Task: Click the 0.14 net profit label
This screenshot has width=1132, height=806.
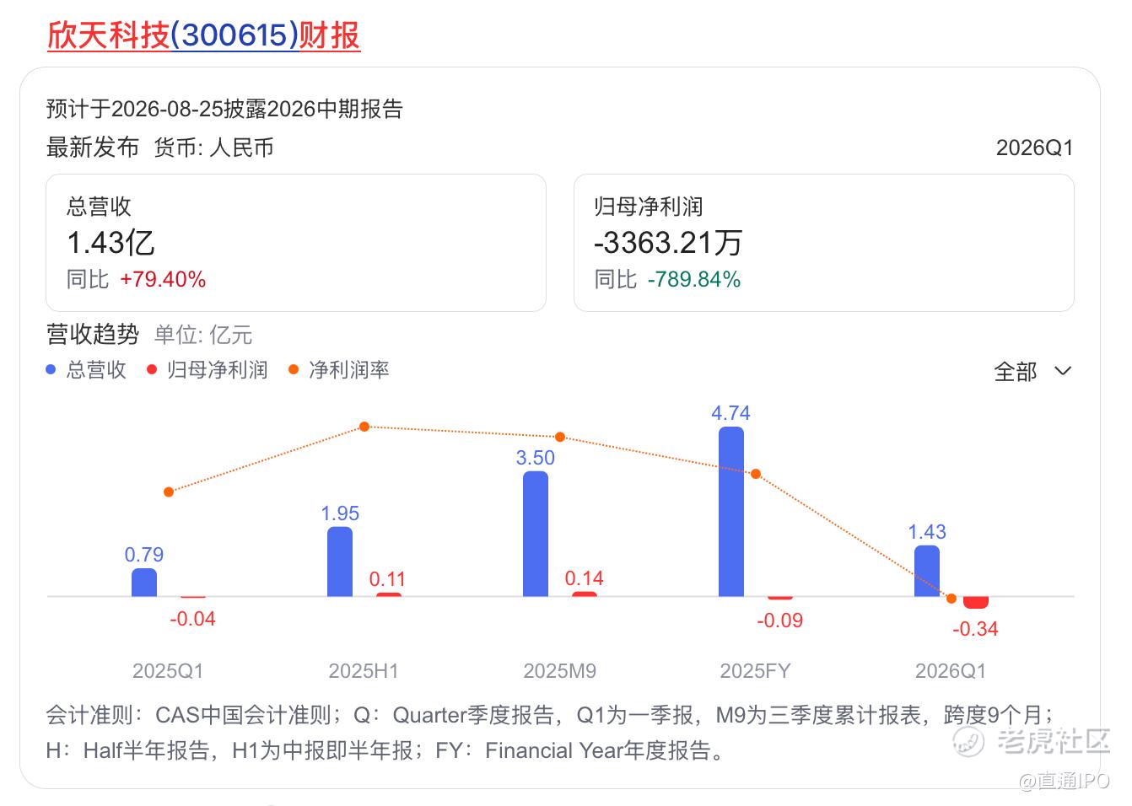Action: click(585, 578)
